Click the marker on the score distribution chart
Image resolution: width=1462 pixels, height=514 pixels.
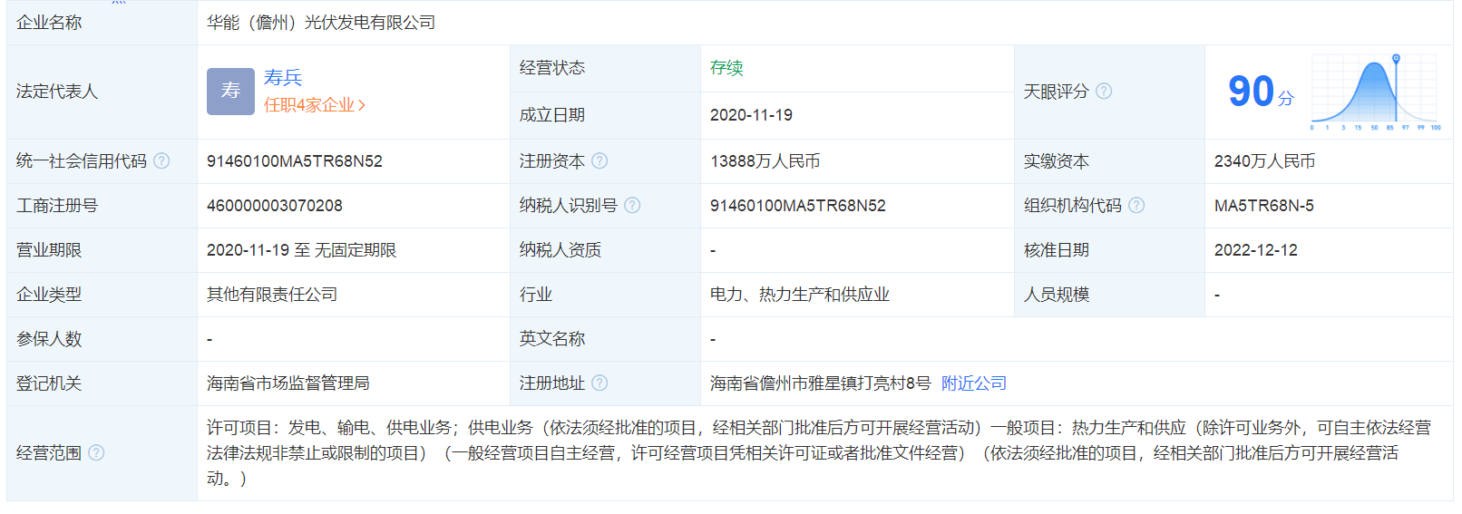coord(1396,59)
